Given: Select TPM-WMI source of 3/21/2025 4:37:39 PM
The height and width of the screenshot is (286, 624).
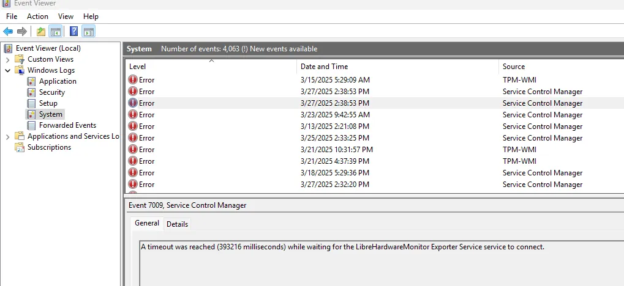Looking at the screenshot, I should [519, 161].
